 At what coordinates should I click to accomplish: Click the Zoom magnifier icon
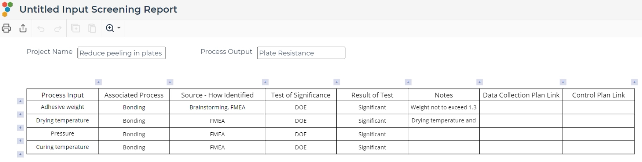click(110, 28)
